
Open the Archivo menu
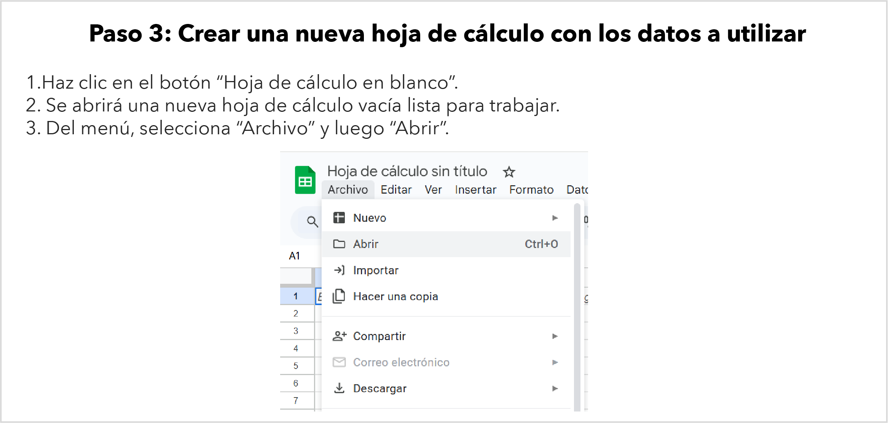[x=348, y=189]
